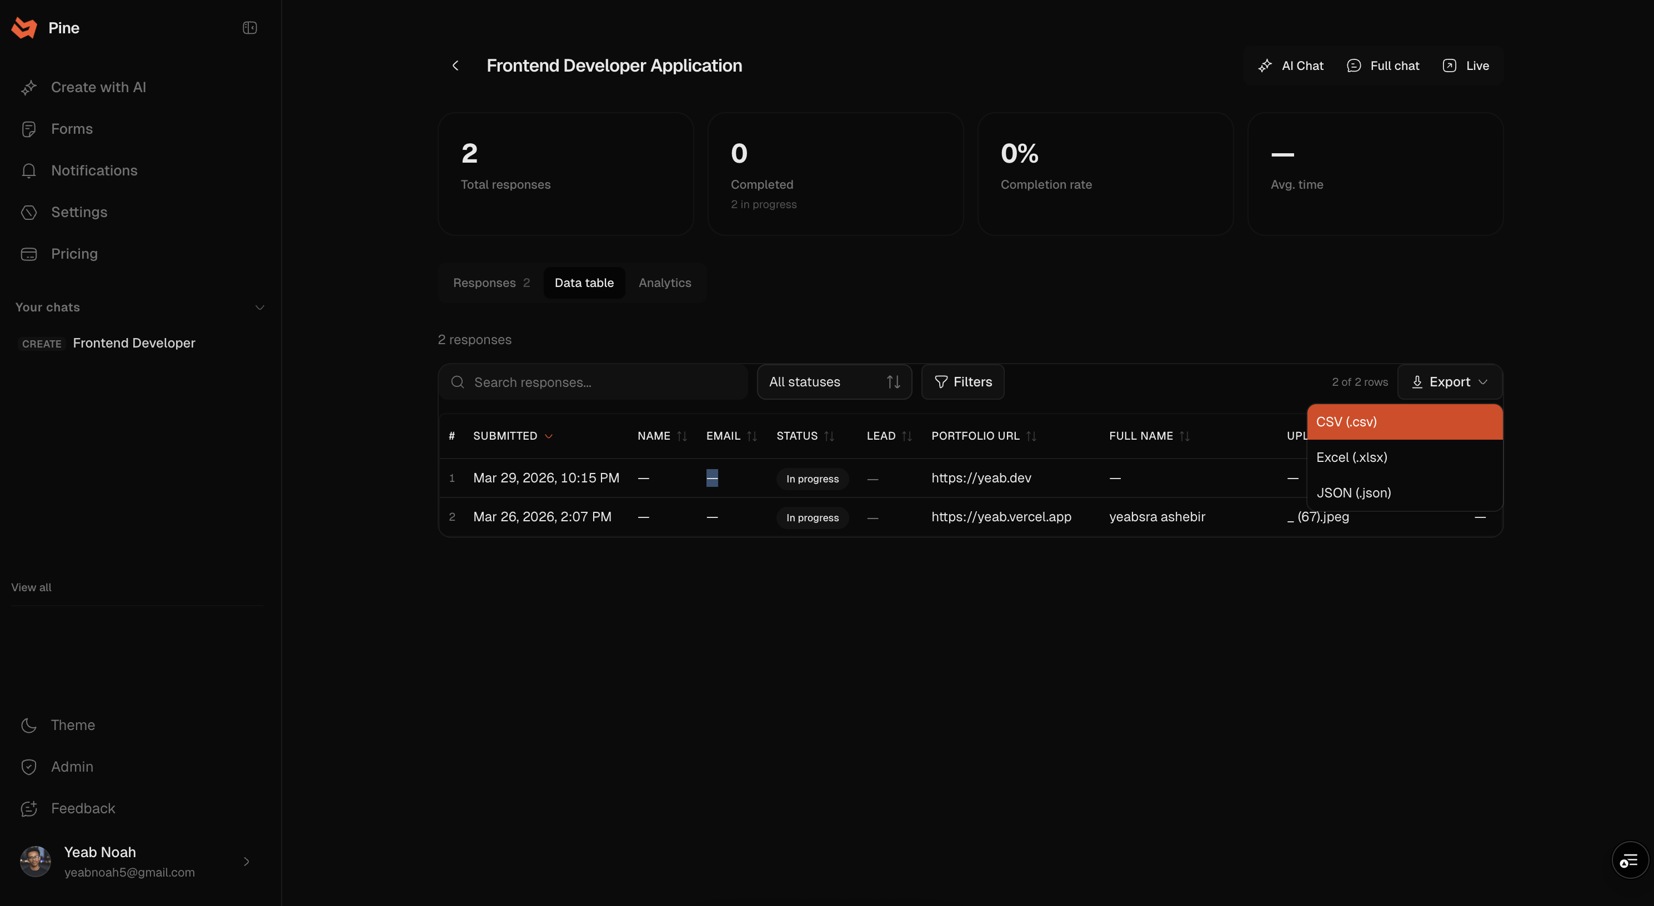Open the All statuses dropdown
The width and height of the screenshot is (1654, 906).
(834, 382)
